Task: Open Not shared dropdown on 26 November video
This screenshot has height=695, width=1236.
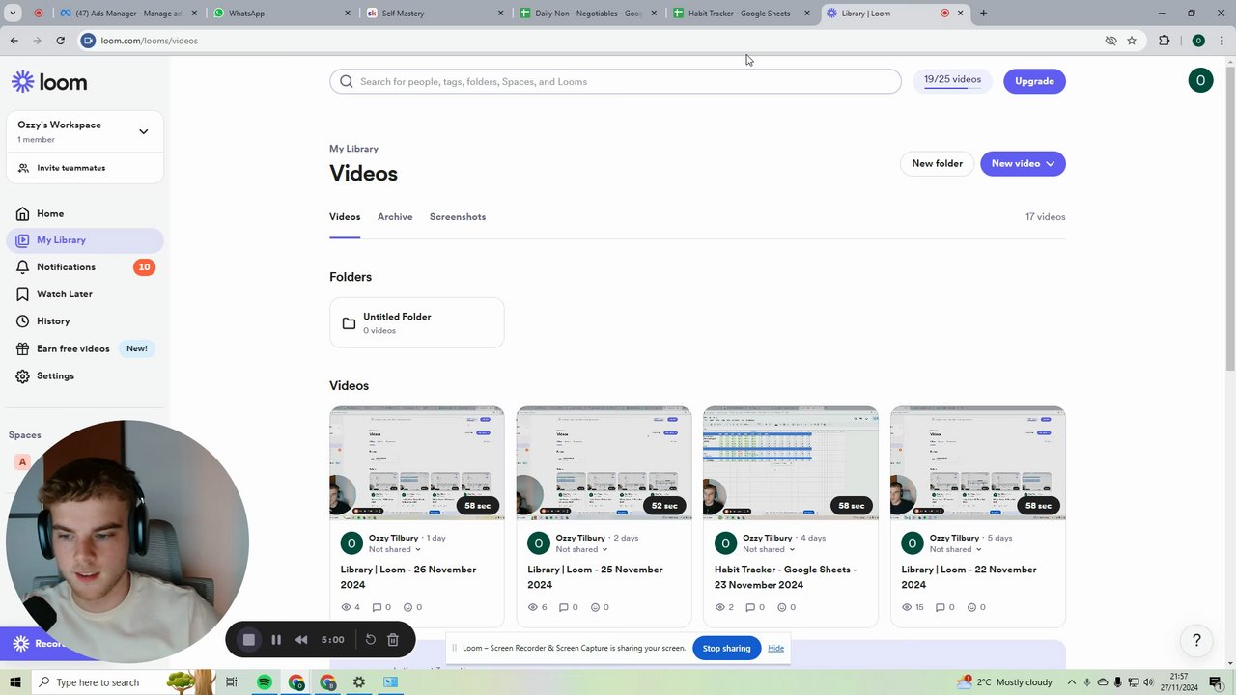Action: point(395,549)
